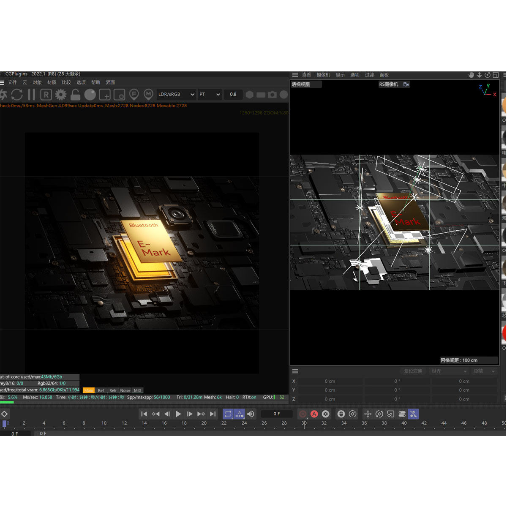Open the 云 menu
Screen dimensions: 507x507
click(25, 82)
